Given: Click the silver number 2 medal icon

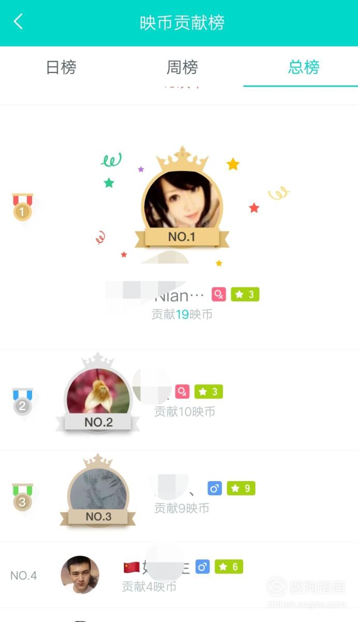Looking at the screenshot, I should pos(22,401).
